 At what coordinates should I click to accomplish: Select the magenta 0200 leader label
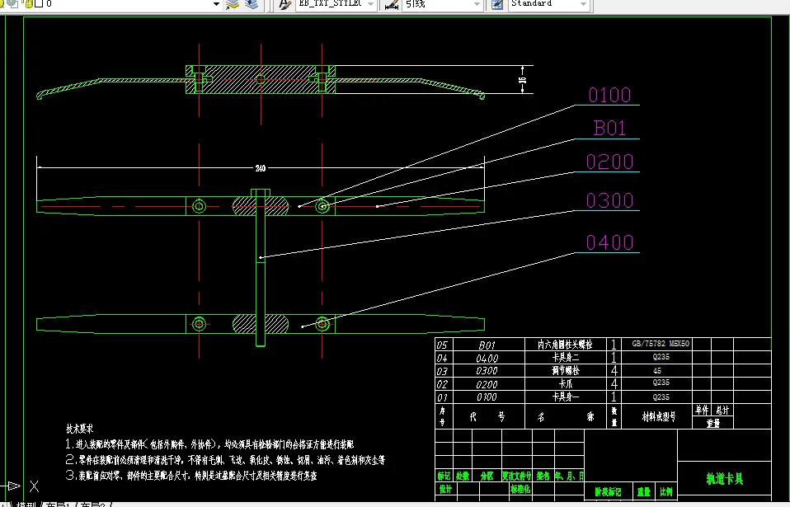pos(609,162)
